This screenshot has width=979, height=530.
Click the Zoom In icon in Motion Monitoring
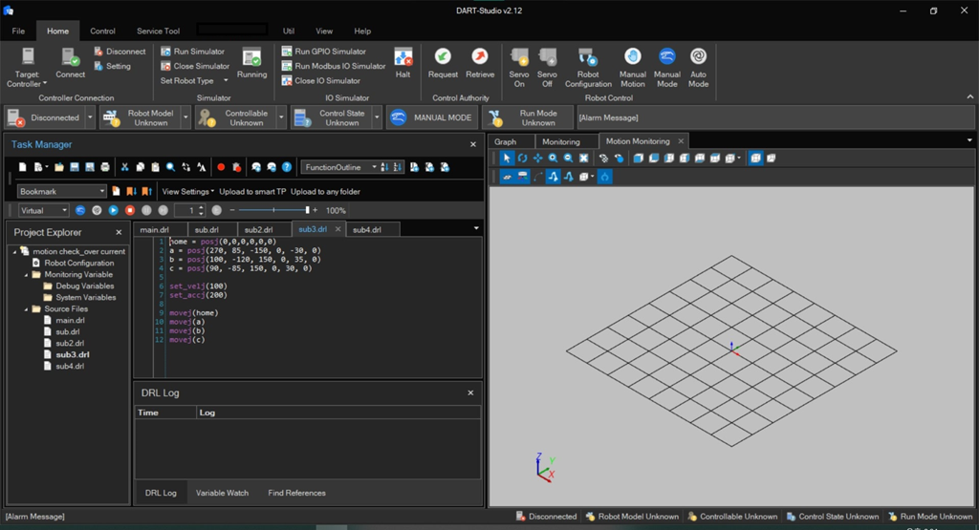coord(554,159)
